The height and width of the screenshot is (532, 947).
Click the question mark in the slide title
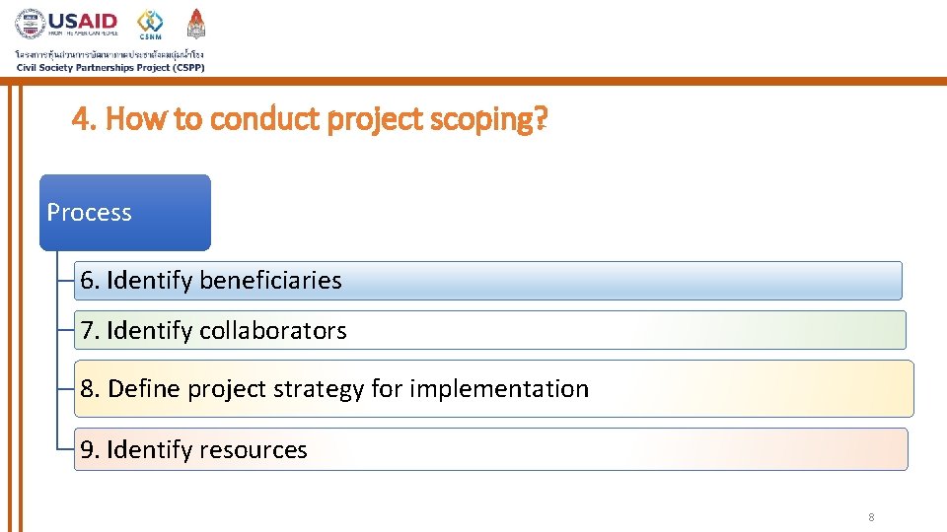point(542,117)
